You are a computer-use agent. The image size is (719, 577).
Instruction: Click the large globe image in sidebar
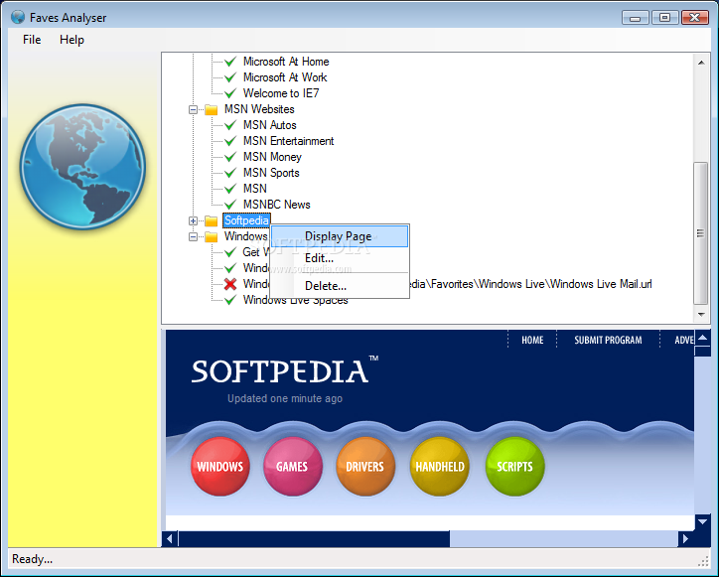pyautogui.click(x=82, y=167)
